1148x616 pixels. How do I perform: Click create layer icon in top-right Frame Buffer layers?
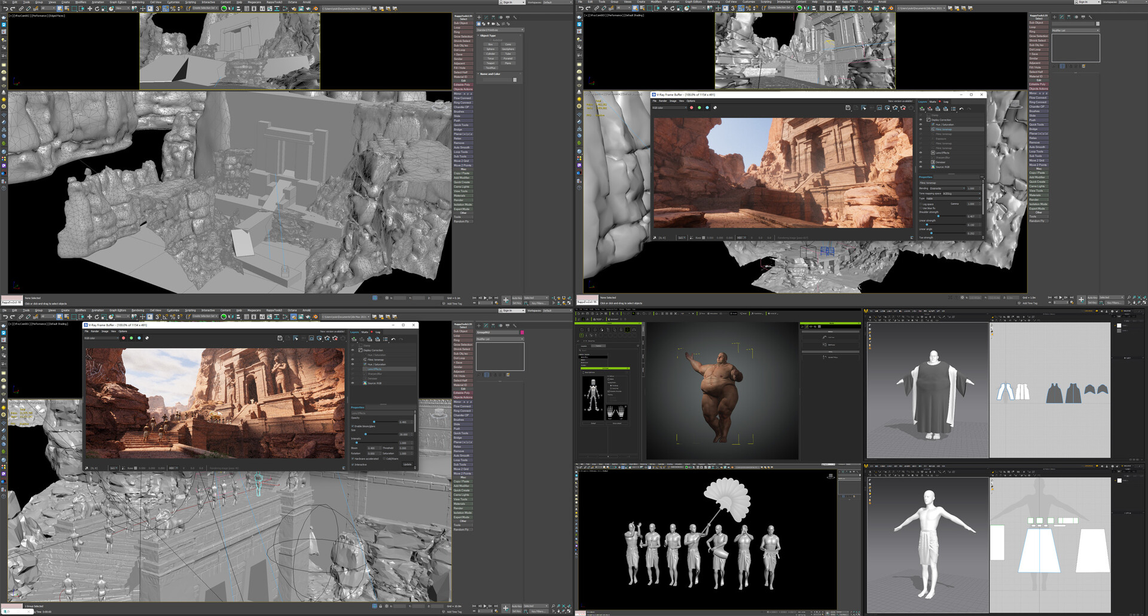click(x=921, y=108)
